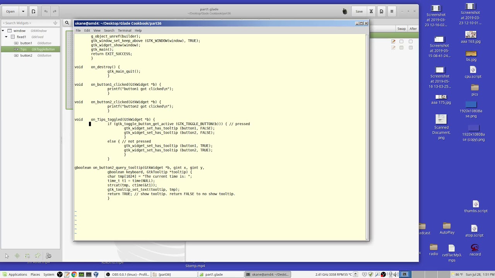Open AutoPlay folder on desktop

(447, 229)
